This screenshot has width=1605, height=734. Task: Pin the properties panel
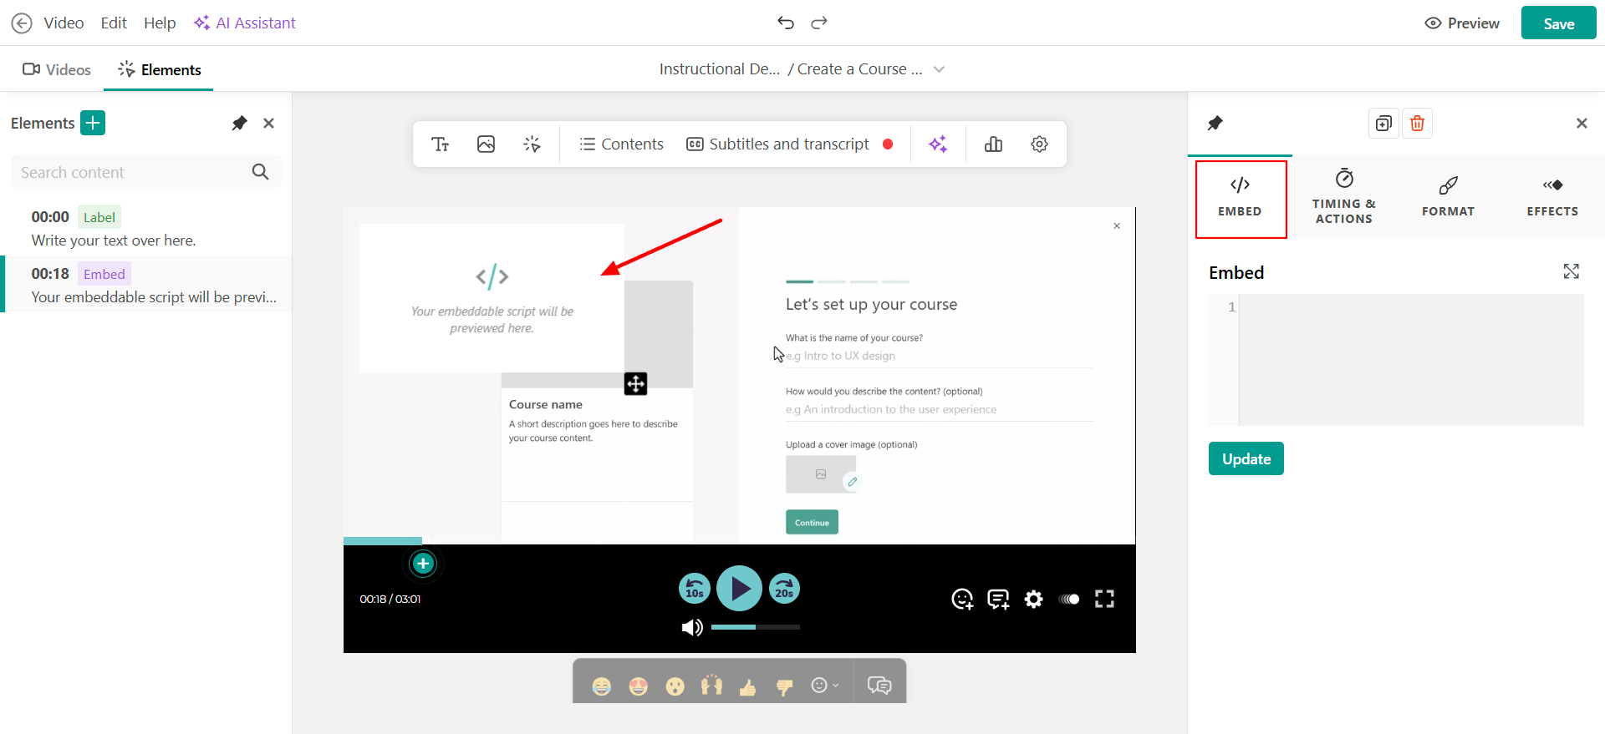pyautogui.click(x=1215, y=124)
